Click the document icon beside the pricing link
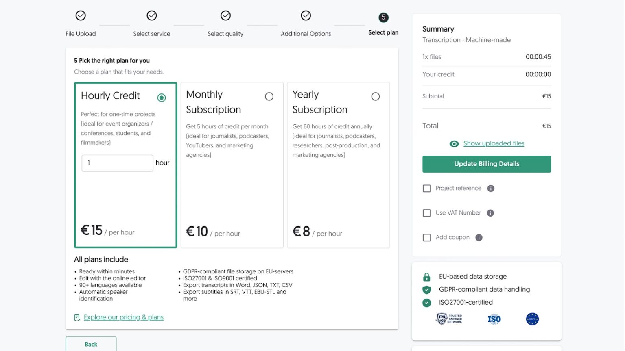 77,317
